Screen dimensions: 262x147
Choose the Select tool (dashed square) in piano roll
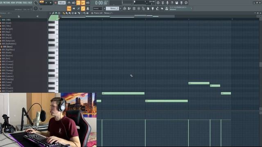tap(82, 13)
